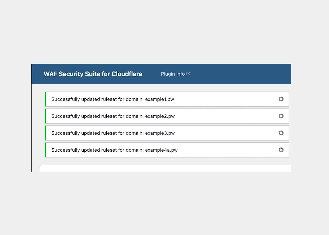Click the X icon on the last notification
Screen dimensions: 329x235
(x=281, y=150)
